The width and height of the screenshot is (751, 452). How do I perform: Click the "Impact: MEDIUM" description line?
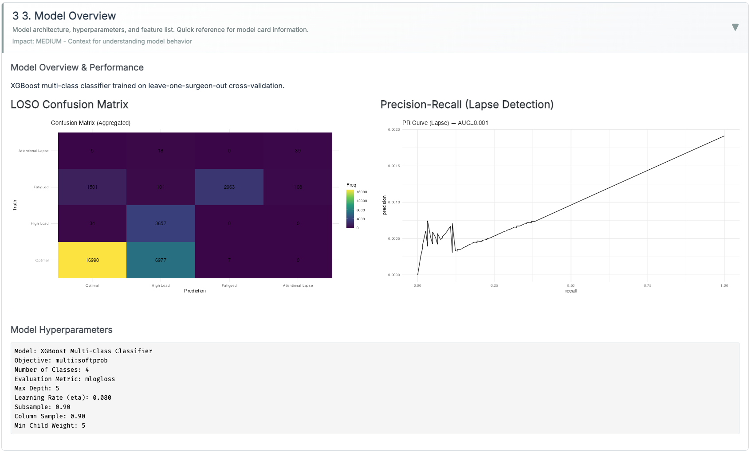(x=102, y=41)
